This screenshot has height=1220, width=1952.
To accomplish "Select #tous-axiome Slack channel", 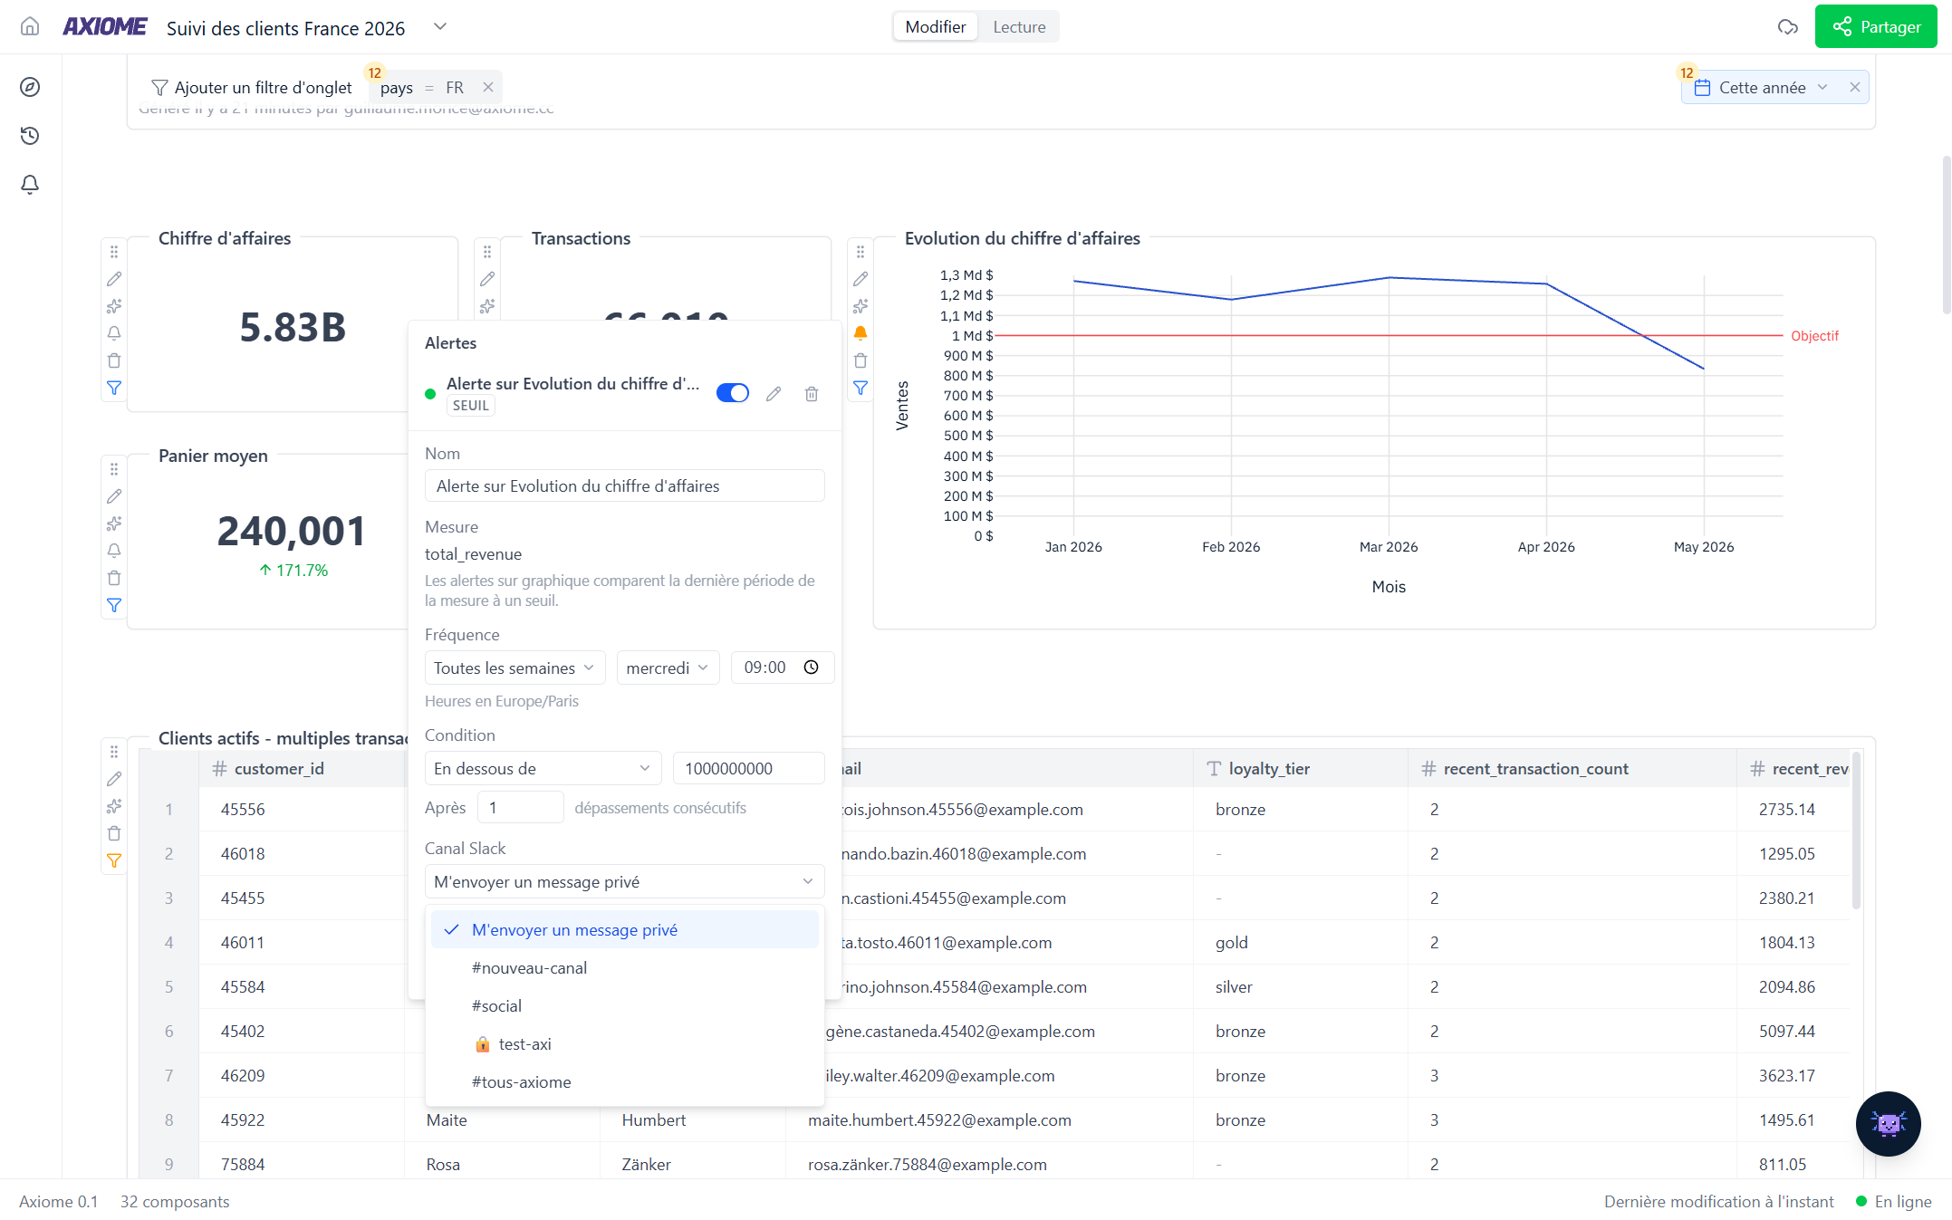I will coord(624,1082).
